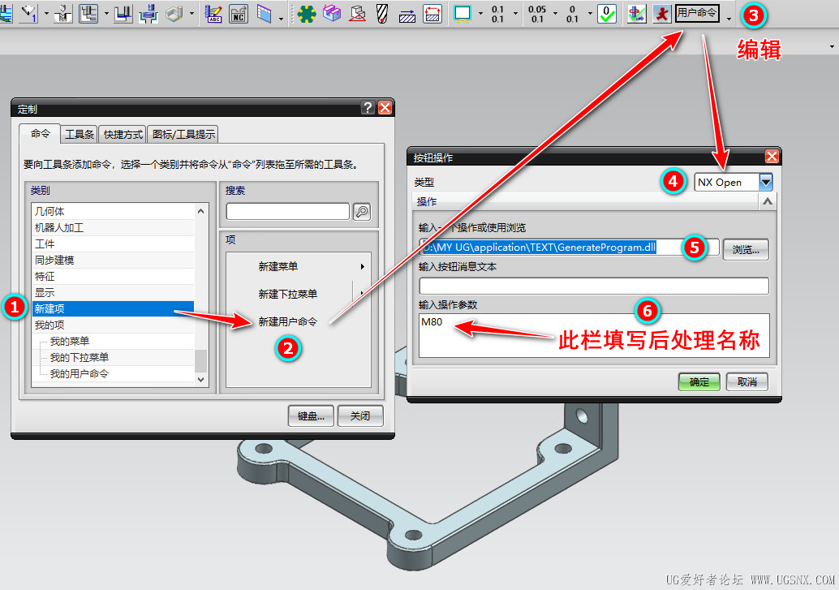Select 同步建模 in the category list
Screen dimensions: 839x590
[113, 261]
